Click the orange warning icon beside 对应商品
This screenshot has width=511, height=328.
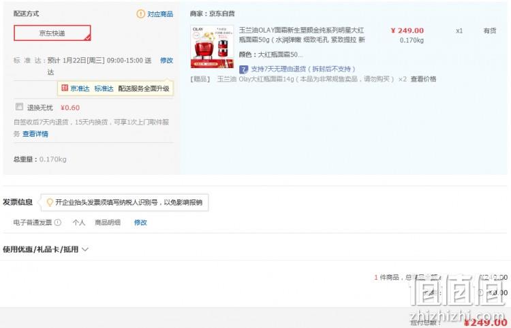[140, 14]
